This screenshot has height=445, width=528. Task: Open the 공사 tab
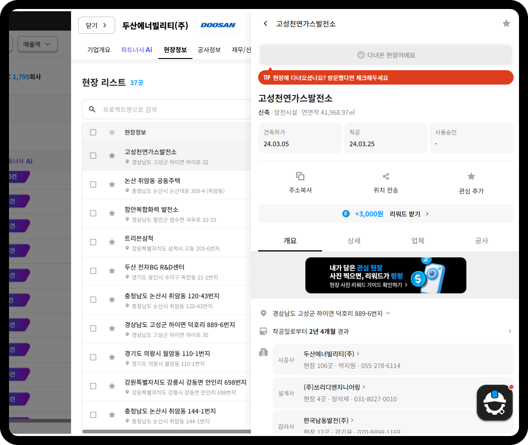(482, 241)
